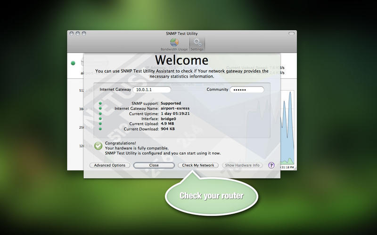
Task: Click the Current Download green status dot
Action: click(100, 129)
